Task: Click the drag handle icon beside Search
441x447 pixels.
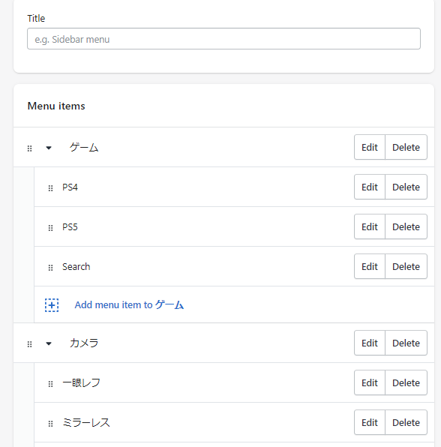Action: [50, 268]
